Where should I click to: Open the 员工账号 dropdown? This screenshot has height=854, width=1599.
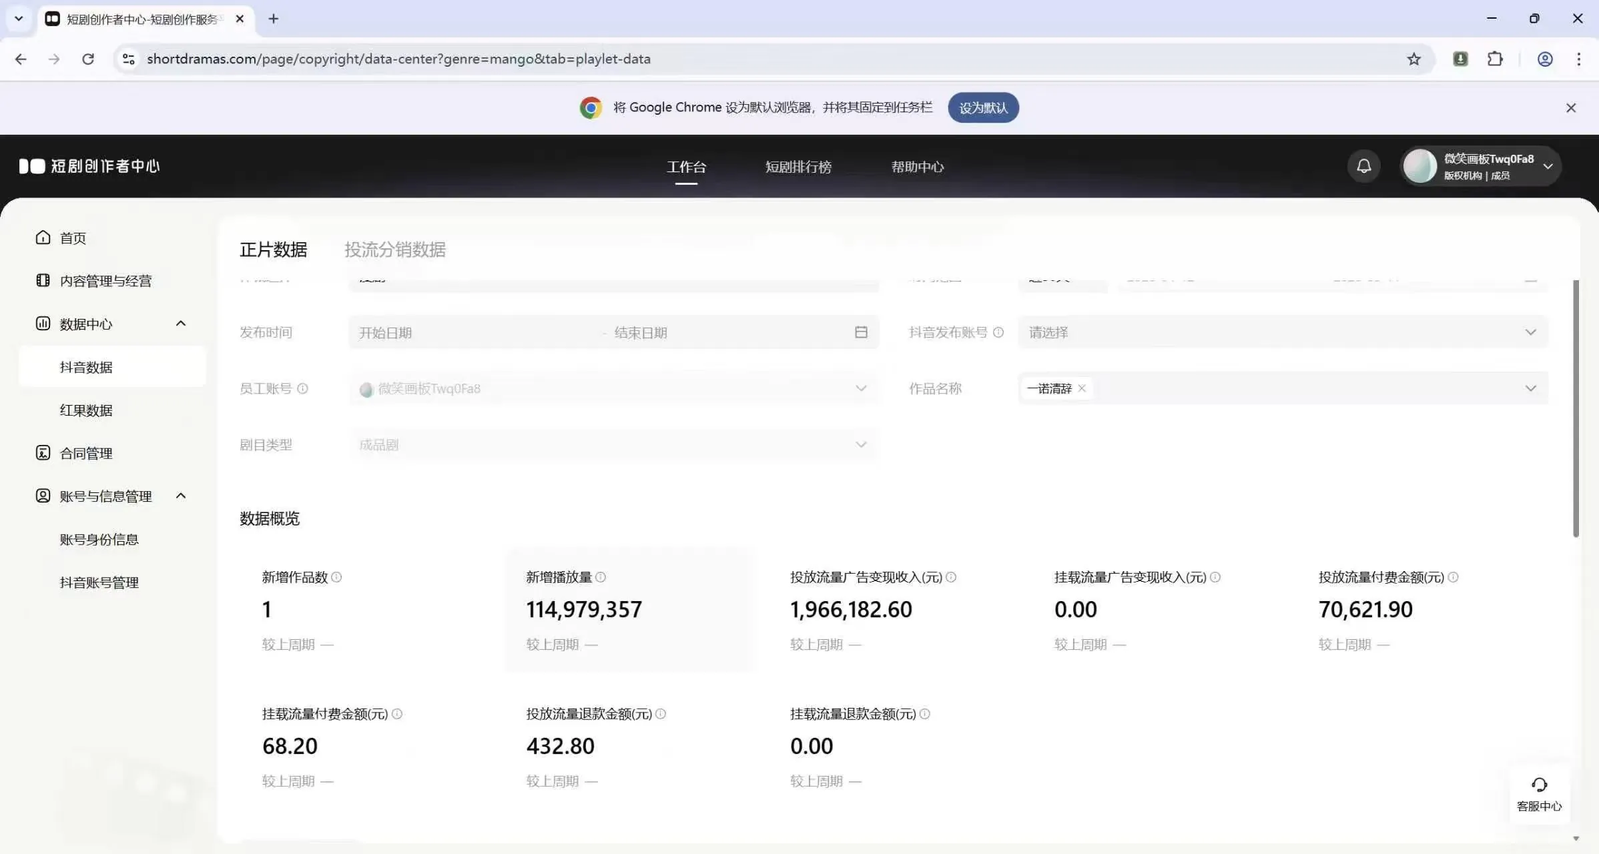pos(613,388)
